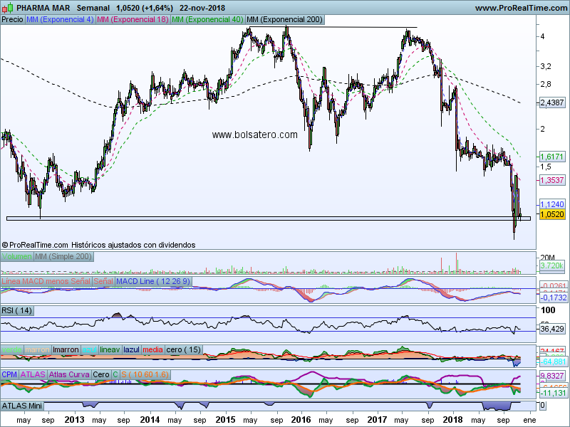
Task: Click the cero (15) indicator label
Action: click(x=184, y=349)
